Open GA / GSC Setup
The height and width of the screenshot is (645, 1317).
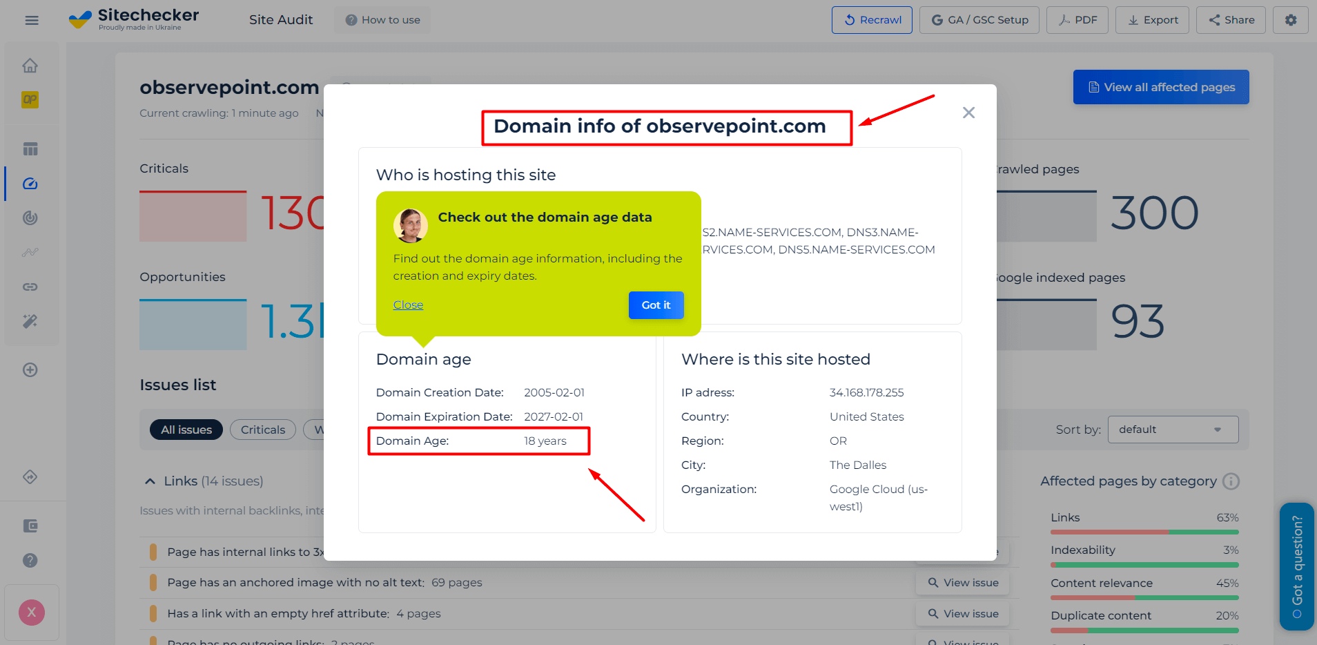click(979, 20)
